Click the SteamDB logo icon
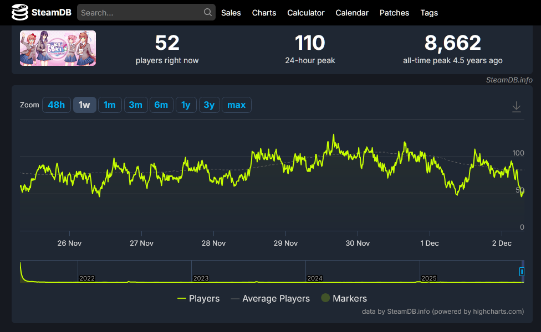Image resolution: width=541 pixels, height=332 pixels. [19, 12]
